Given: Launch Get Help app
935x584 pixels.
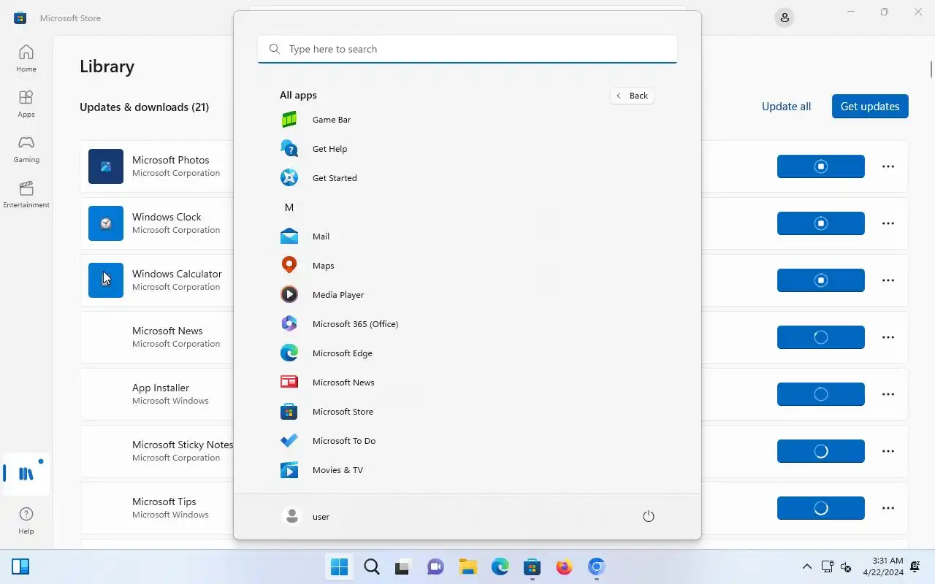Looking at the screenshot, I should pyautogui.click(x=466, y=149).
